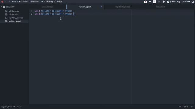Click the register_types.h* status bar file name

pyautogui.click(x=8, y=107)
